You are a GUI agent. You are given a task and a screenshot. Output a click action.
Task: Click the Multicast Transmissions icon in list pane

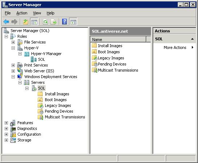pos(94,70)
